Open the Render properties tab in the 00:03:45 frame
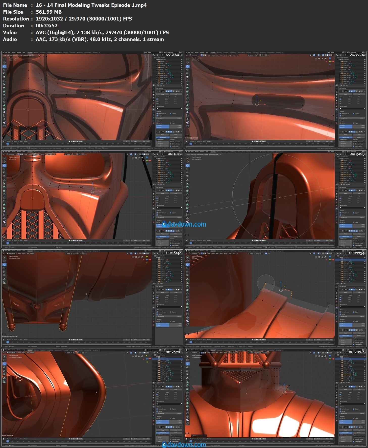The height and width of the screenshot is (448, 368). pos(154,92)
